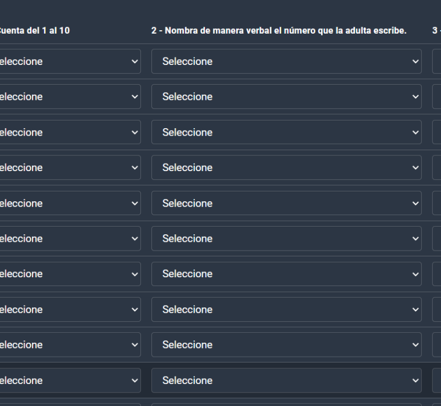Open sixth row 'Cuenta del 1 al 10' dropdown
441x406 pixels.
click(70, 239)
